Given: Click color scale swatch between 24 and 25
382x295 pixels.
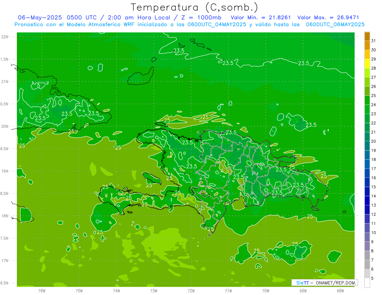Looking at the screenshot, I should [x=367, y=100].
